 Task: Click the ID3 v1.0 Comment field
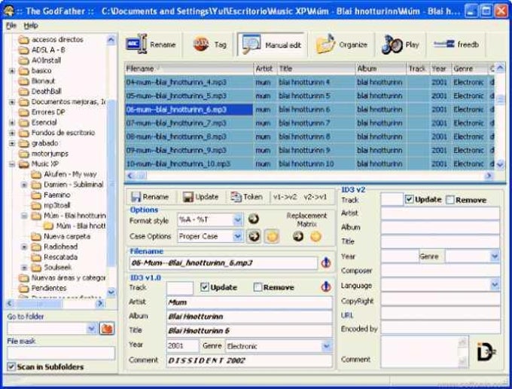point(249,360)
